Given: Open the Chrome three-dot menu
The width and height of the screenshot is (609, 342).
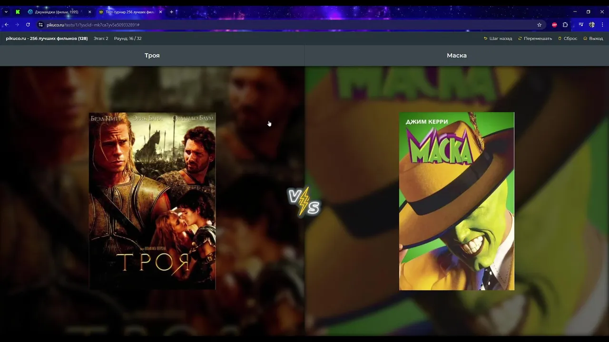Looking at the screenshot, I should pos(602,25).
